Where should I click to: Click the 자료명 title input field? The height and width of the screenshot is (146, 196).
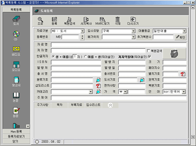coord(119,45)
